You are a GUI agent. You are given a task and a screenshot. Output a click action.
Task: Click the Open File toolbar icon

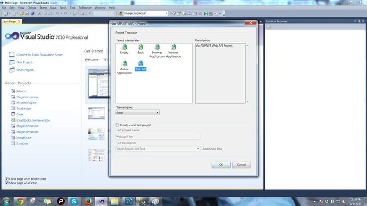click(22, 13)
